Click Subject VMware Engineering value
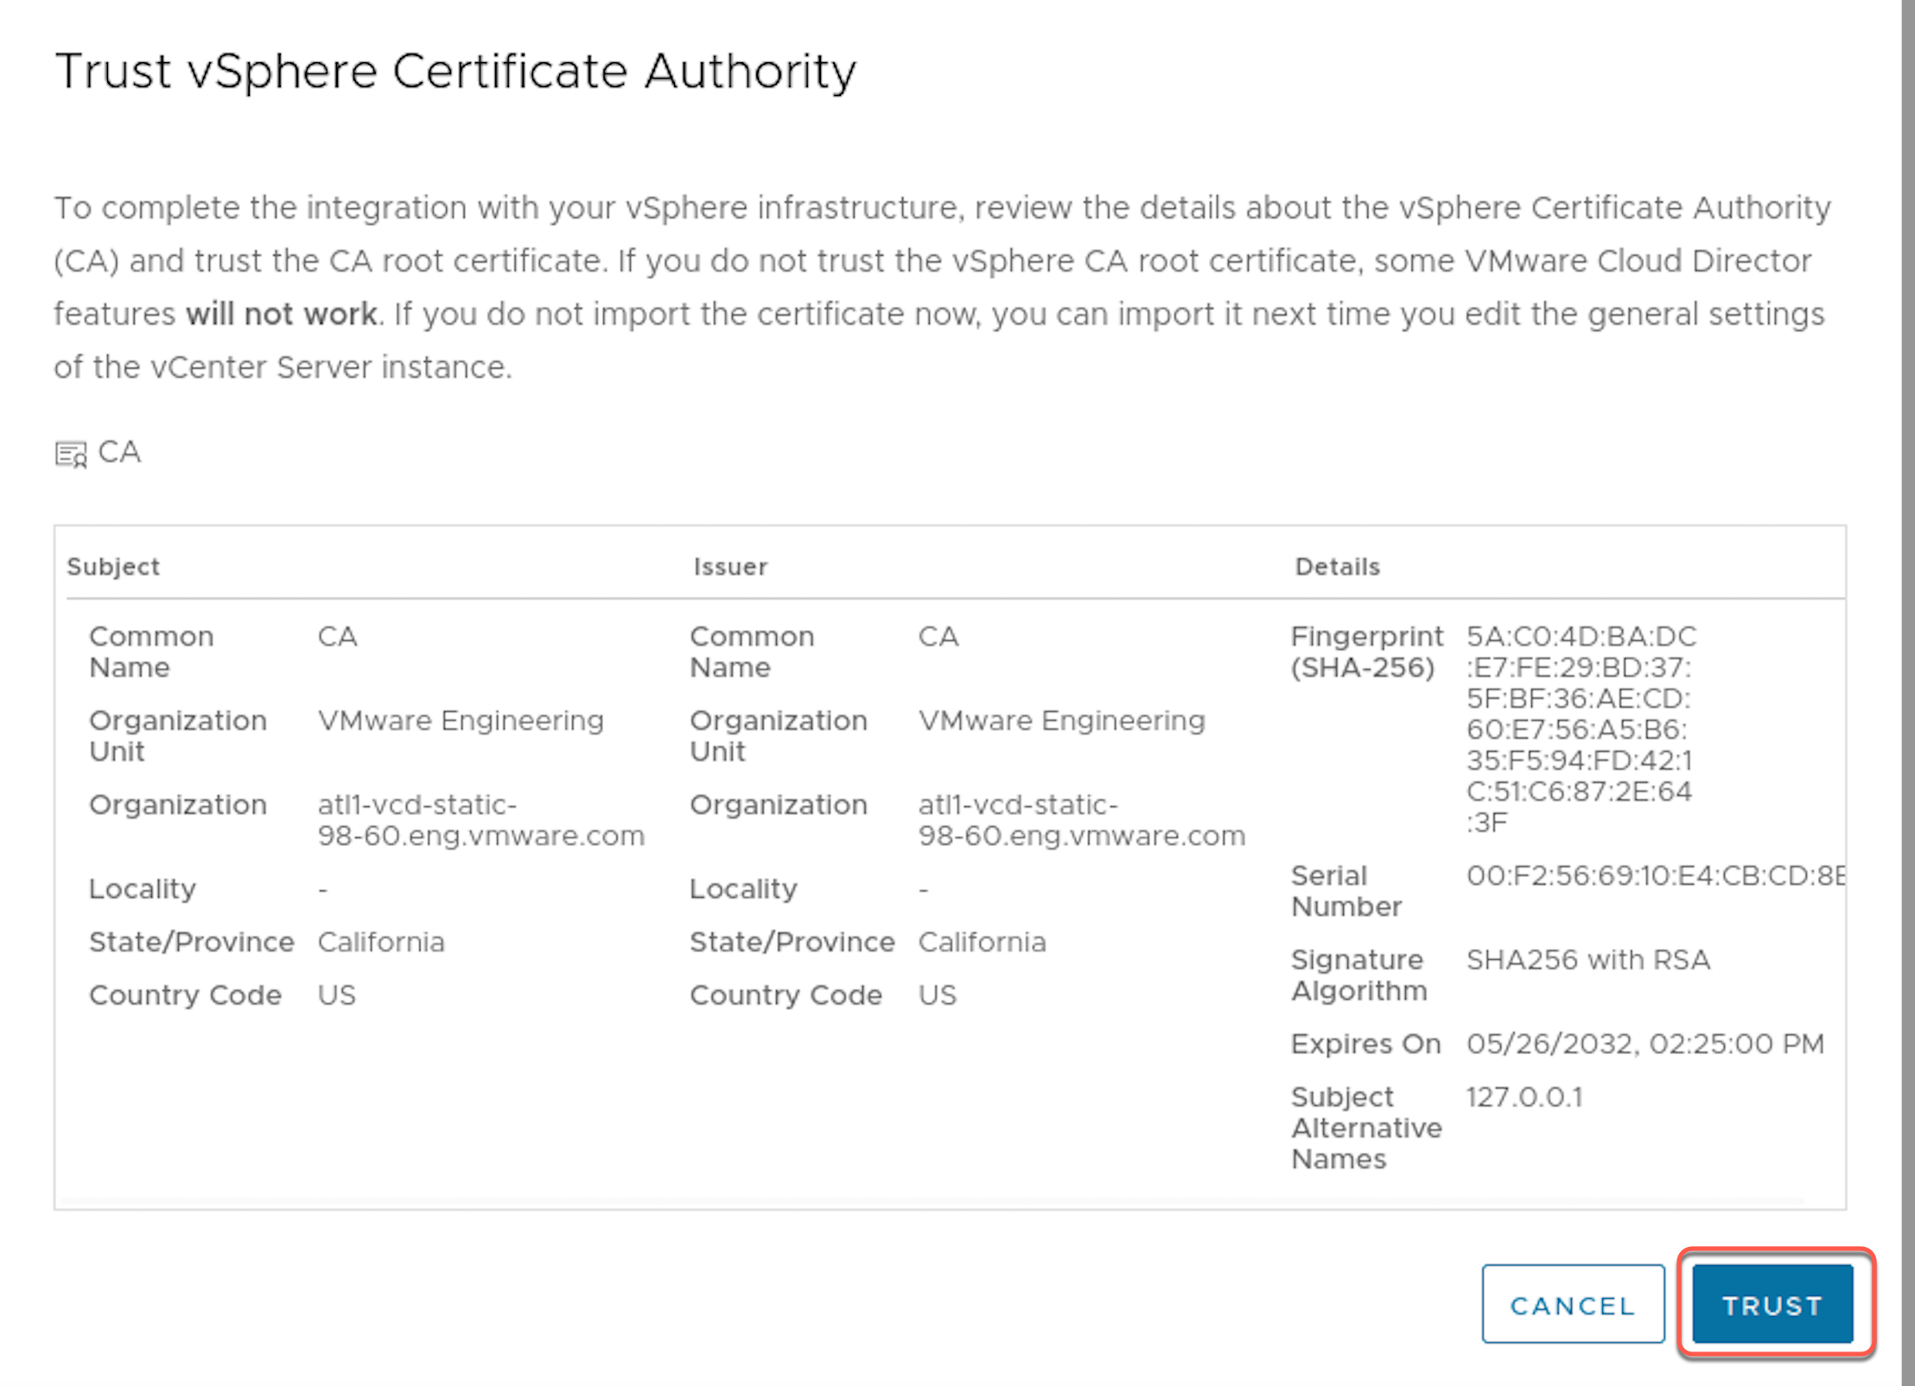The image size is (1915, 1386). pos(460,721)
